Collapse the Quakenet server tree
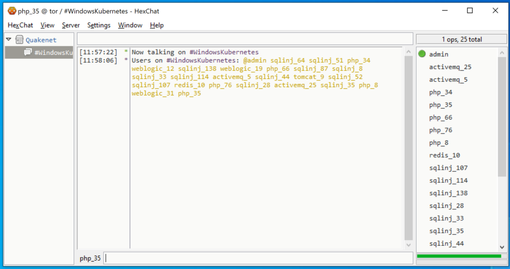The width and height of the screenshot is (510, 269). click(9, 40)
